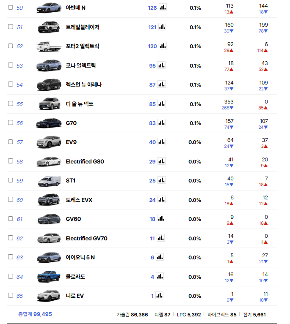Screen dimensions: 290x324
Task: Tick the checkbox for 코나 일렉트릭
Action: (x=11, y=65)
